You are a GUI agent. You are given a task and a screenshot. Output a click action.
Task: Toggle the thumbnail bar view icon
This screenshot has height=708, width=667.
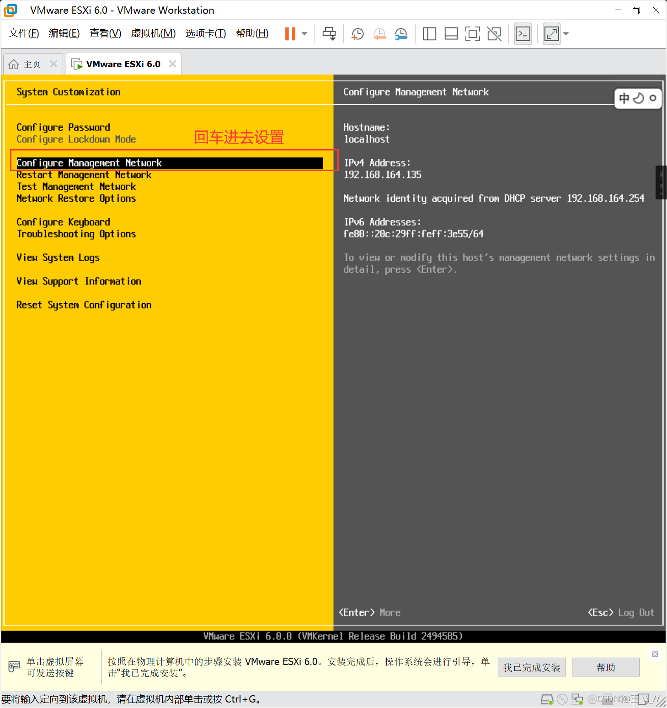pos(451,33)
